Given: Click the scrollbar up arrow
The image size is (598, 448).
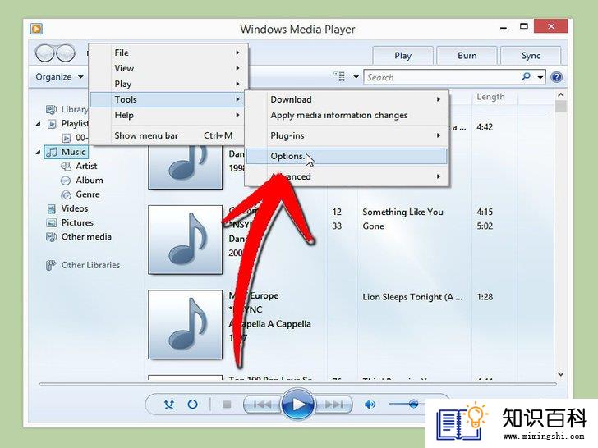Looking at the screenshot, I should click(560, 95).
